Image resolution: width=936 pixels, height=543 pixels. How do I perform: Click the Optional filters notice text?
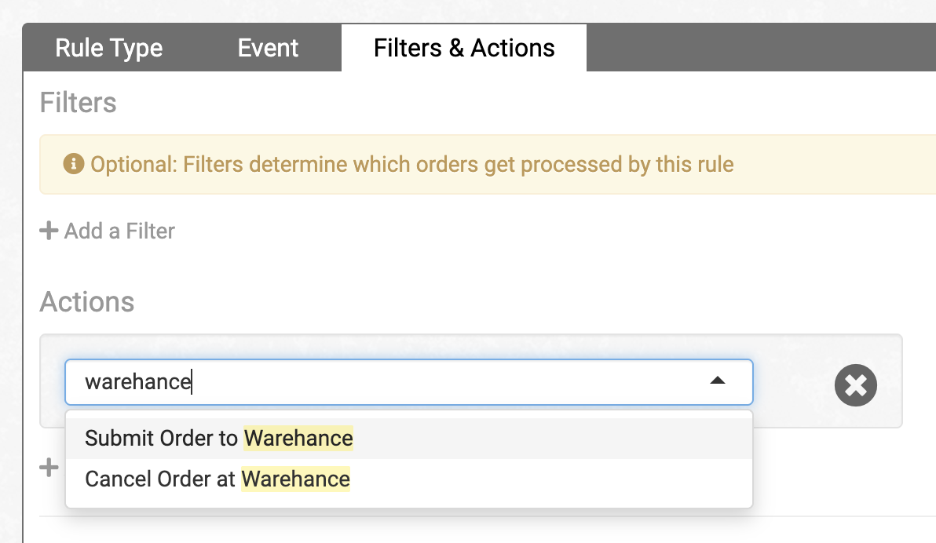(x=412, y=164)
